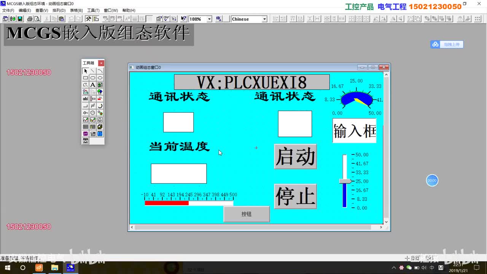Click the 启动 start button
487x274 pixels.
pos(295,156)
